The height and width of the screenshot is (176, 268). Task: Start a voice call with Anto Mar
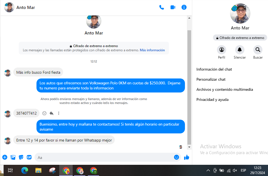(162, 7)
